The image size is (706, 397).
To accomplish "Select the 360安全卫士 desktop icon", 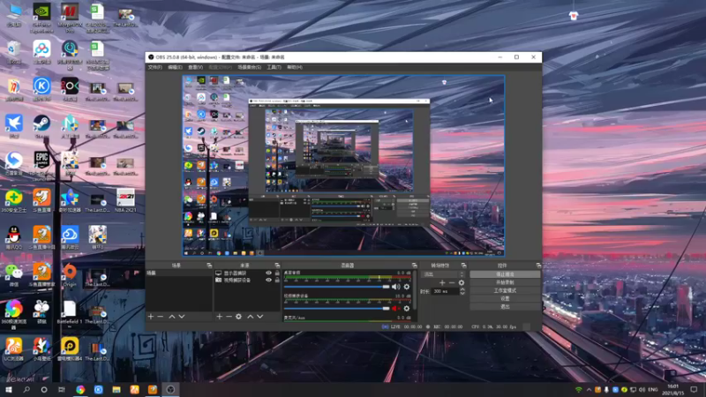I will (x=14, y=200).
